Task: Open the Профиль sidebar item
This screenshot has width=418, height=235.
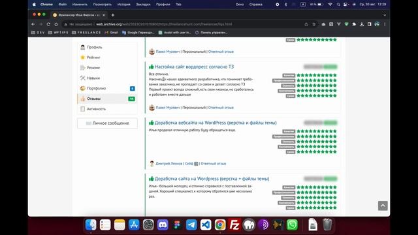Action: point(107,47)
